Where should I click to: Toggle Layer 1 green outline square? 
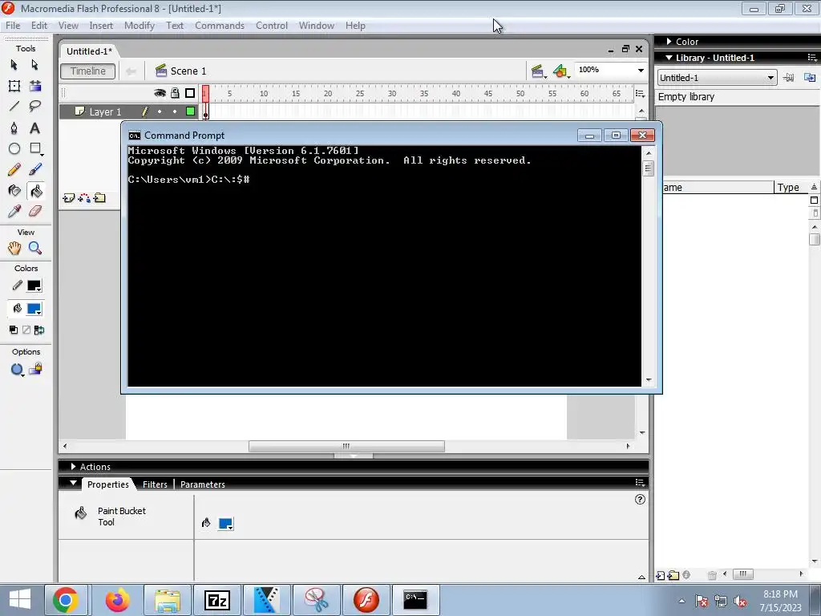pos(190,111)
